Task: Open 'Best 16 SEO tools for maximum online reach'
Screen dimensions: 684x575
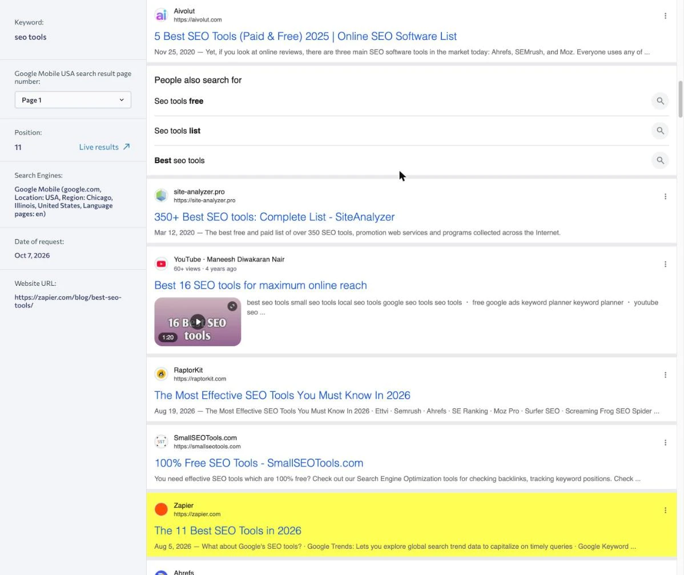Action: point(260,286)
